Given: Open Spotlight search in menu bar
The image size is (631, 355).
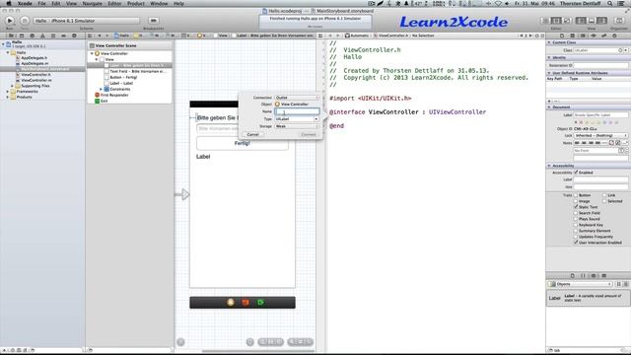Looking at the screenshot, I should 610,3.
